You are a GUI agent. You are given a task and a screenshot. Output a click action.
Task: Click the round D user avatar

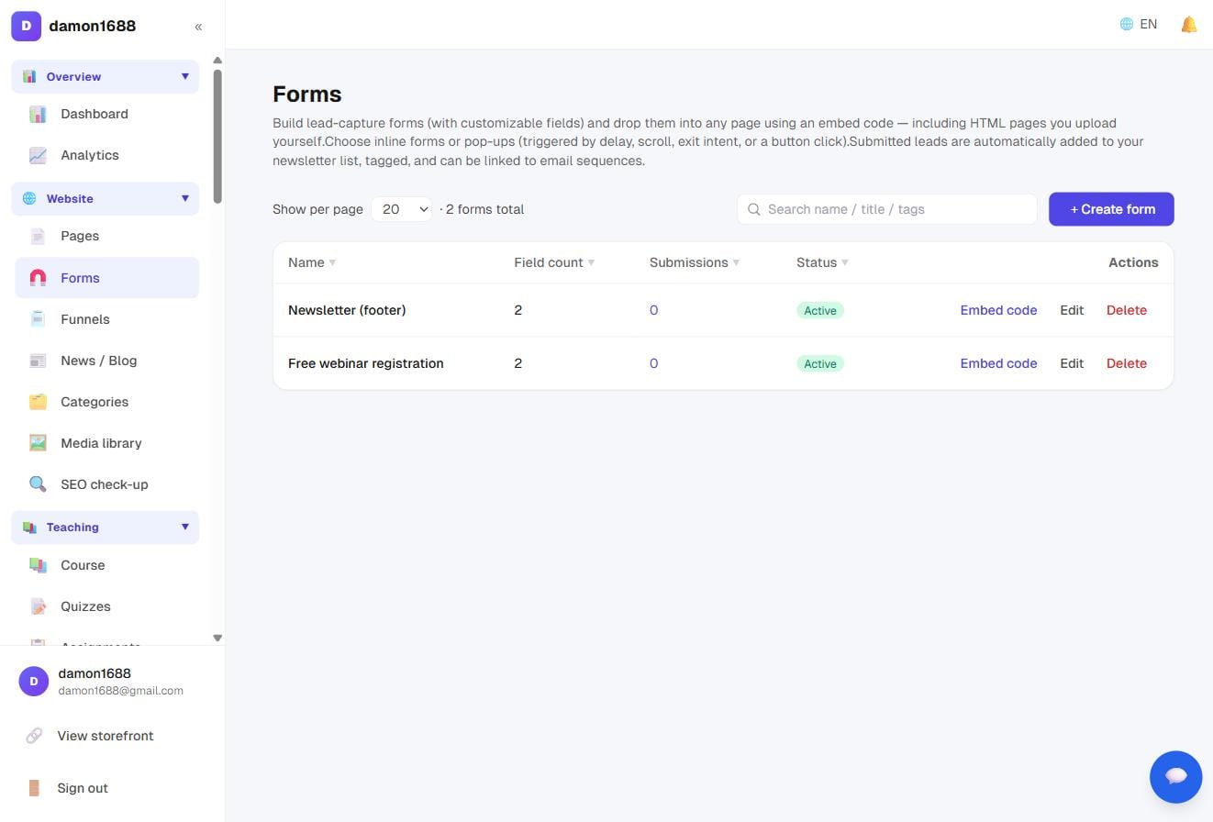(x=34, y=681)
